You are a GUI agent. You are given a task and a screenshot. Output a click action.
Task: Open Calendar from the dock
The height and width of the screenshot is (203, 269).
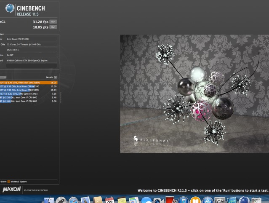(x=109, y=200)
